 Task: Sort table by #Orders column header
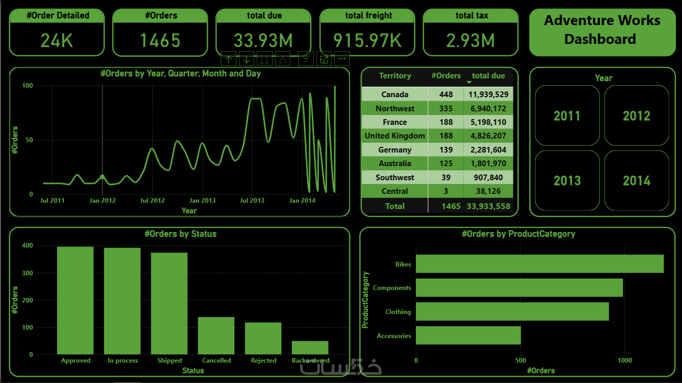click(446, 76)
